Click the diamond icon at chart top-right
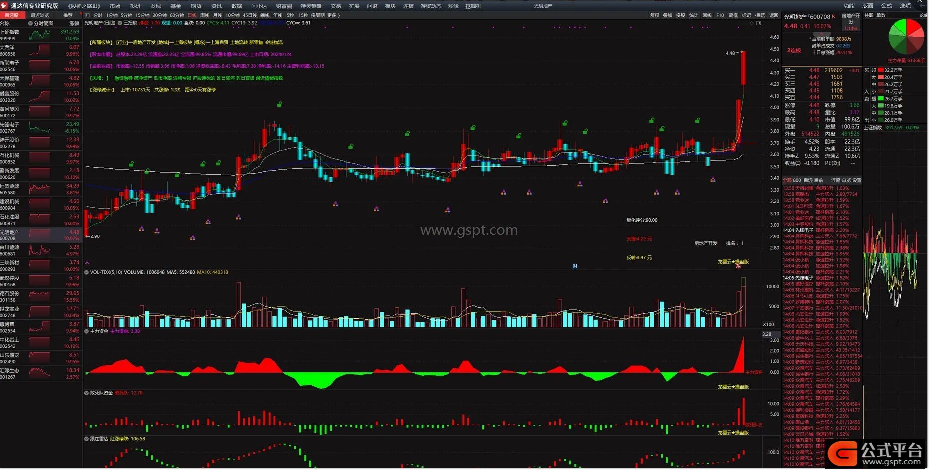This screenshot has width=930, height=470. tap(751, 23)
